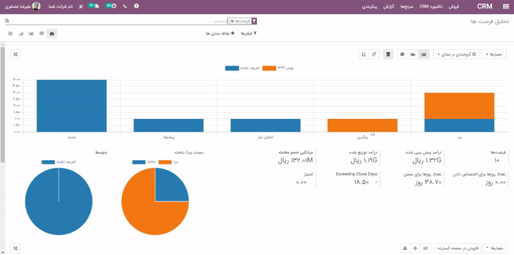Expand the گروه‌بندی بر مبنای group-by dropdown

[x=456, y=55]
